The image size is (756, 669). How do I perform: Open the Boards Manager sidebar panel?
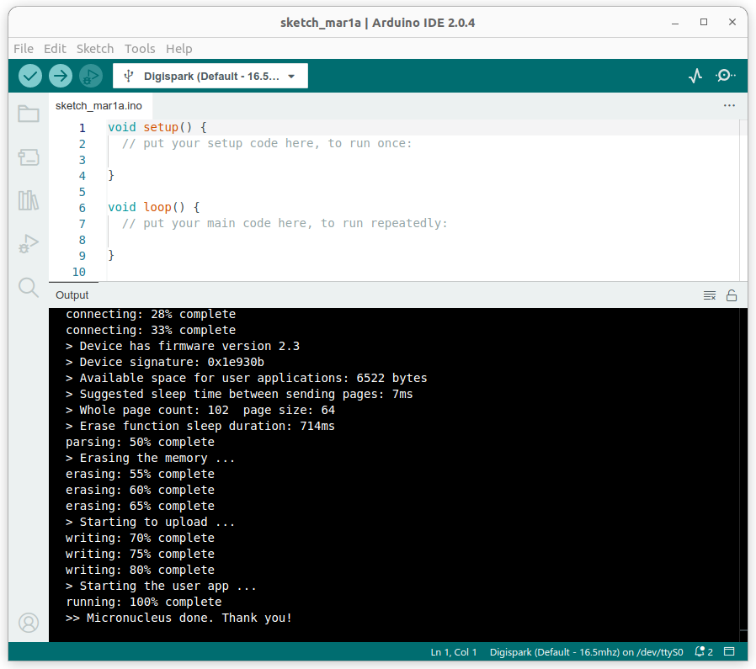click(29, 157)
